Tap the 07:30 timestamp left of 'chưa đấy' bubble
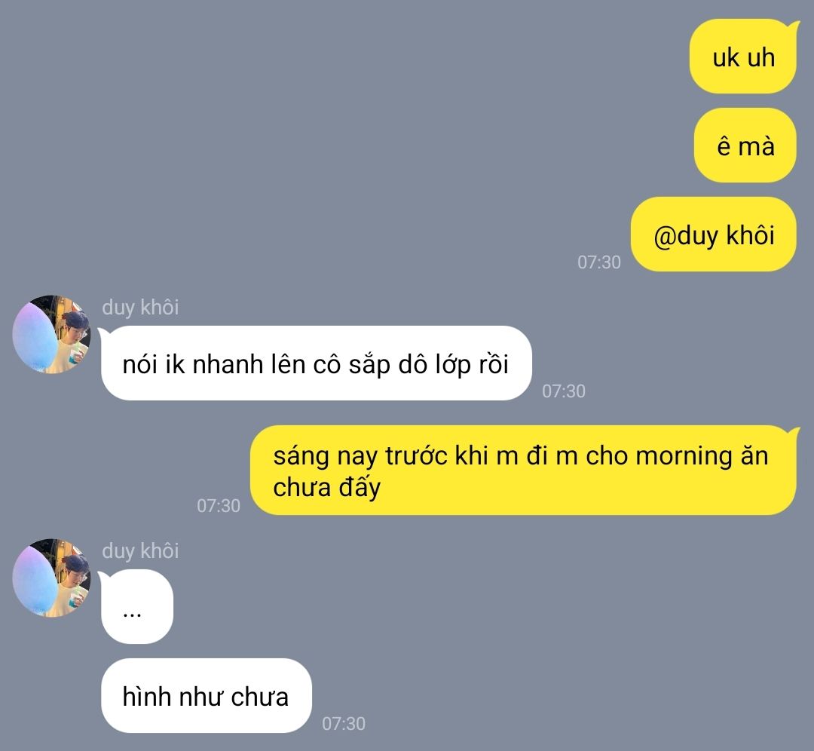 (x=219, y=506)
